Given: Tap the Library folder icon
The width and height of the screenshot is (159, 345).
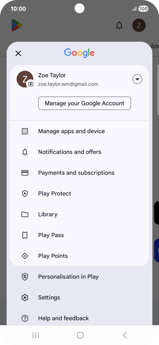Looking at the screenshot, I should point(25,214).
